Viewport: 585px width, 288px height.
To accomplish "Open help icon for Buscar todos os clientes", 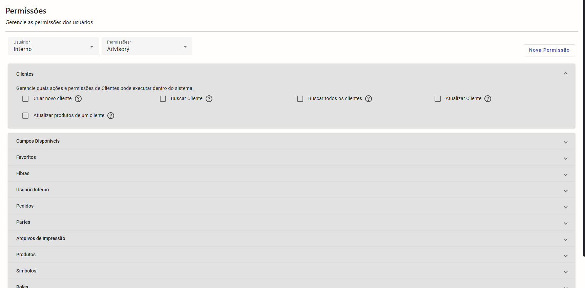I will (369, 99).
